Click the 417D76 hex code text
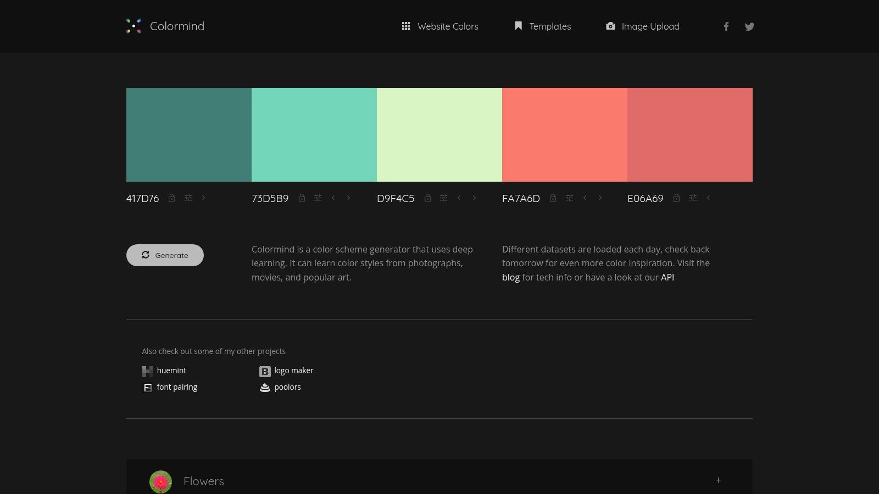 pos(142,198)
